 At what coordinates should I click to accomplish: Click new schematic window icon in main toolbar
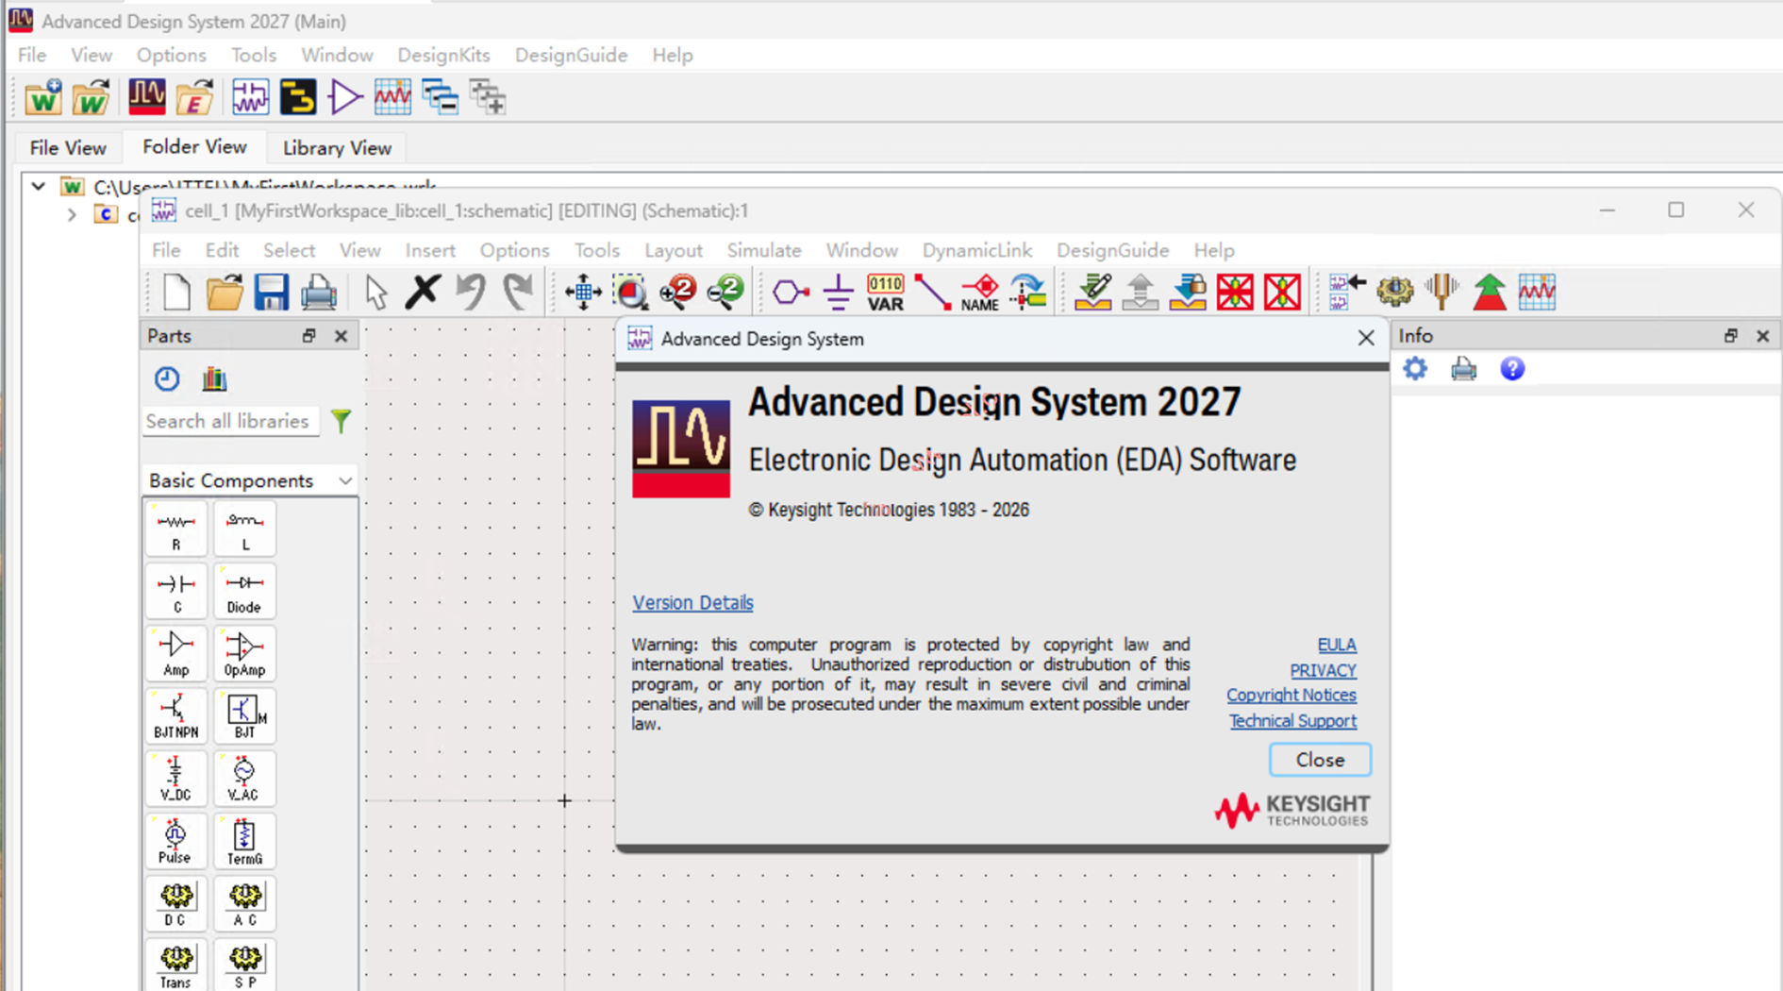coord(250,97)
